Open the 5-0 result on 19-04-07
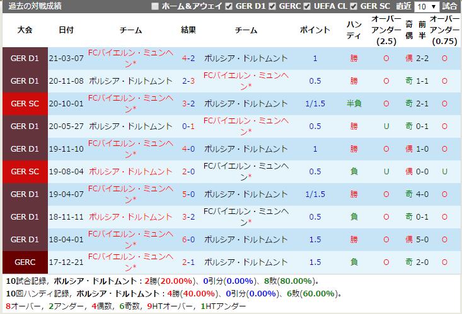The height and width of the screenshot is (314, 462). (x=188, y=194)
